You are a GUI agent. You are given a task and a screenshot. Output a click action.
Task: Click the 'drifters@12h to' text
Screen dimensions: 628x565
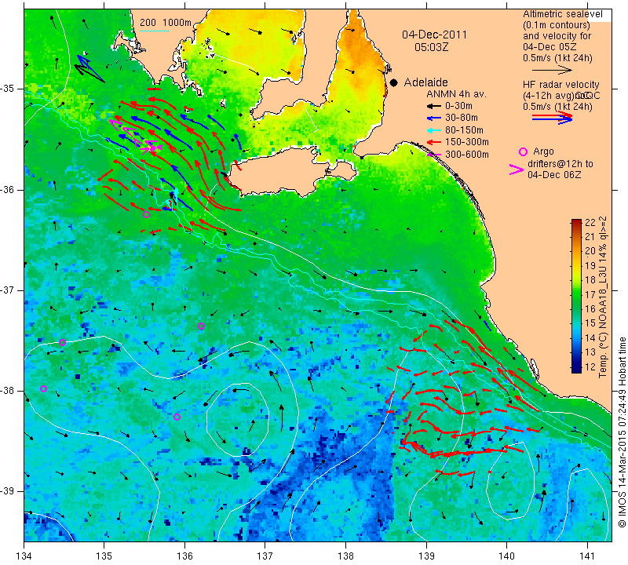[x=560, y=164]
